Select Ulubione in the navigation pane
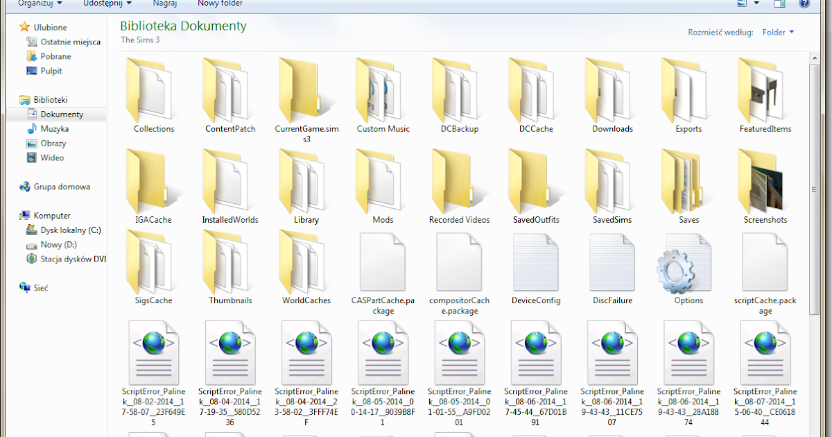 (x=43, y=28)
